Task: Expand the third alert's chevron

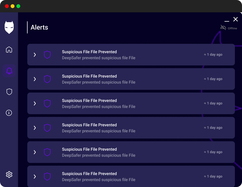Action: click(35, 103)
